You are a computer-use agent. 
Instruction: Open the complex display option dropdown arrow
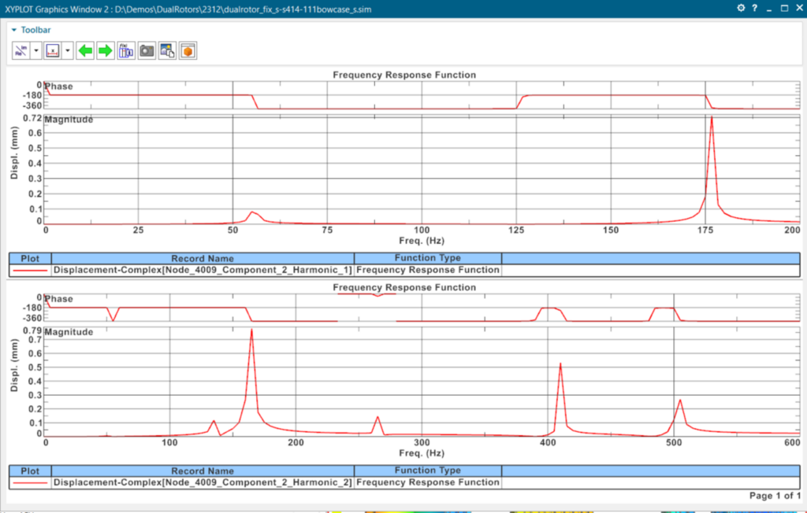(36, 51)
